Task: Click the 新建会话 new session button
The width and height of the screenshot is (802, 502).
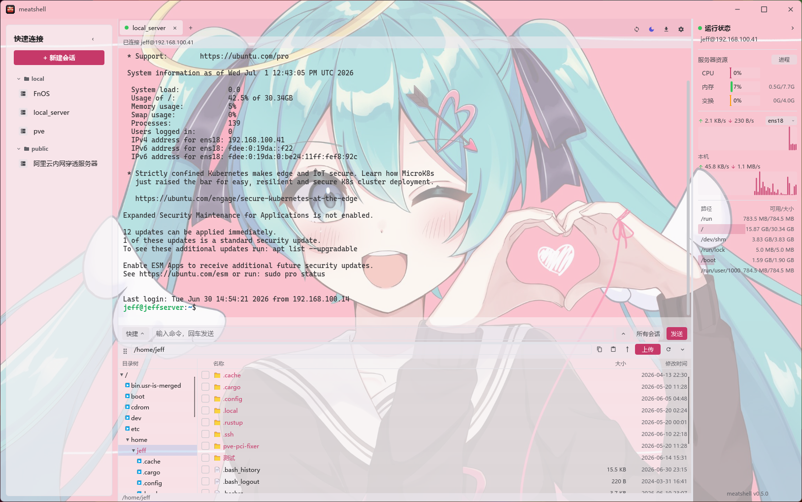Action: (x=59, y=58)
